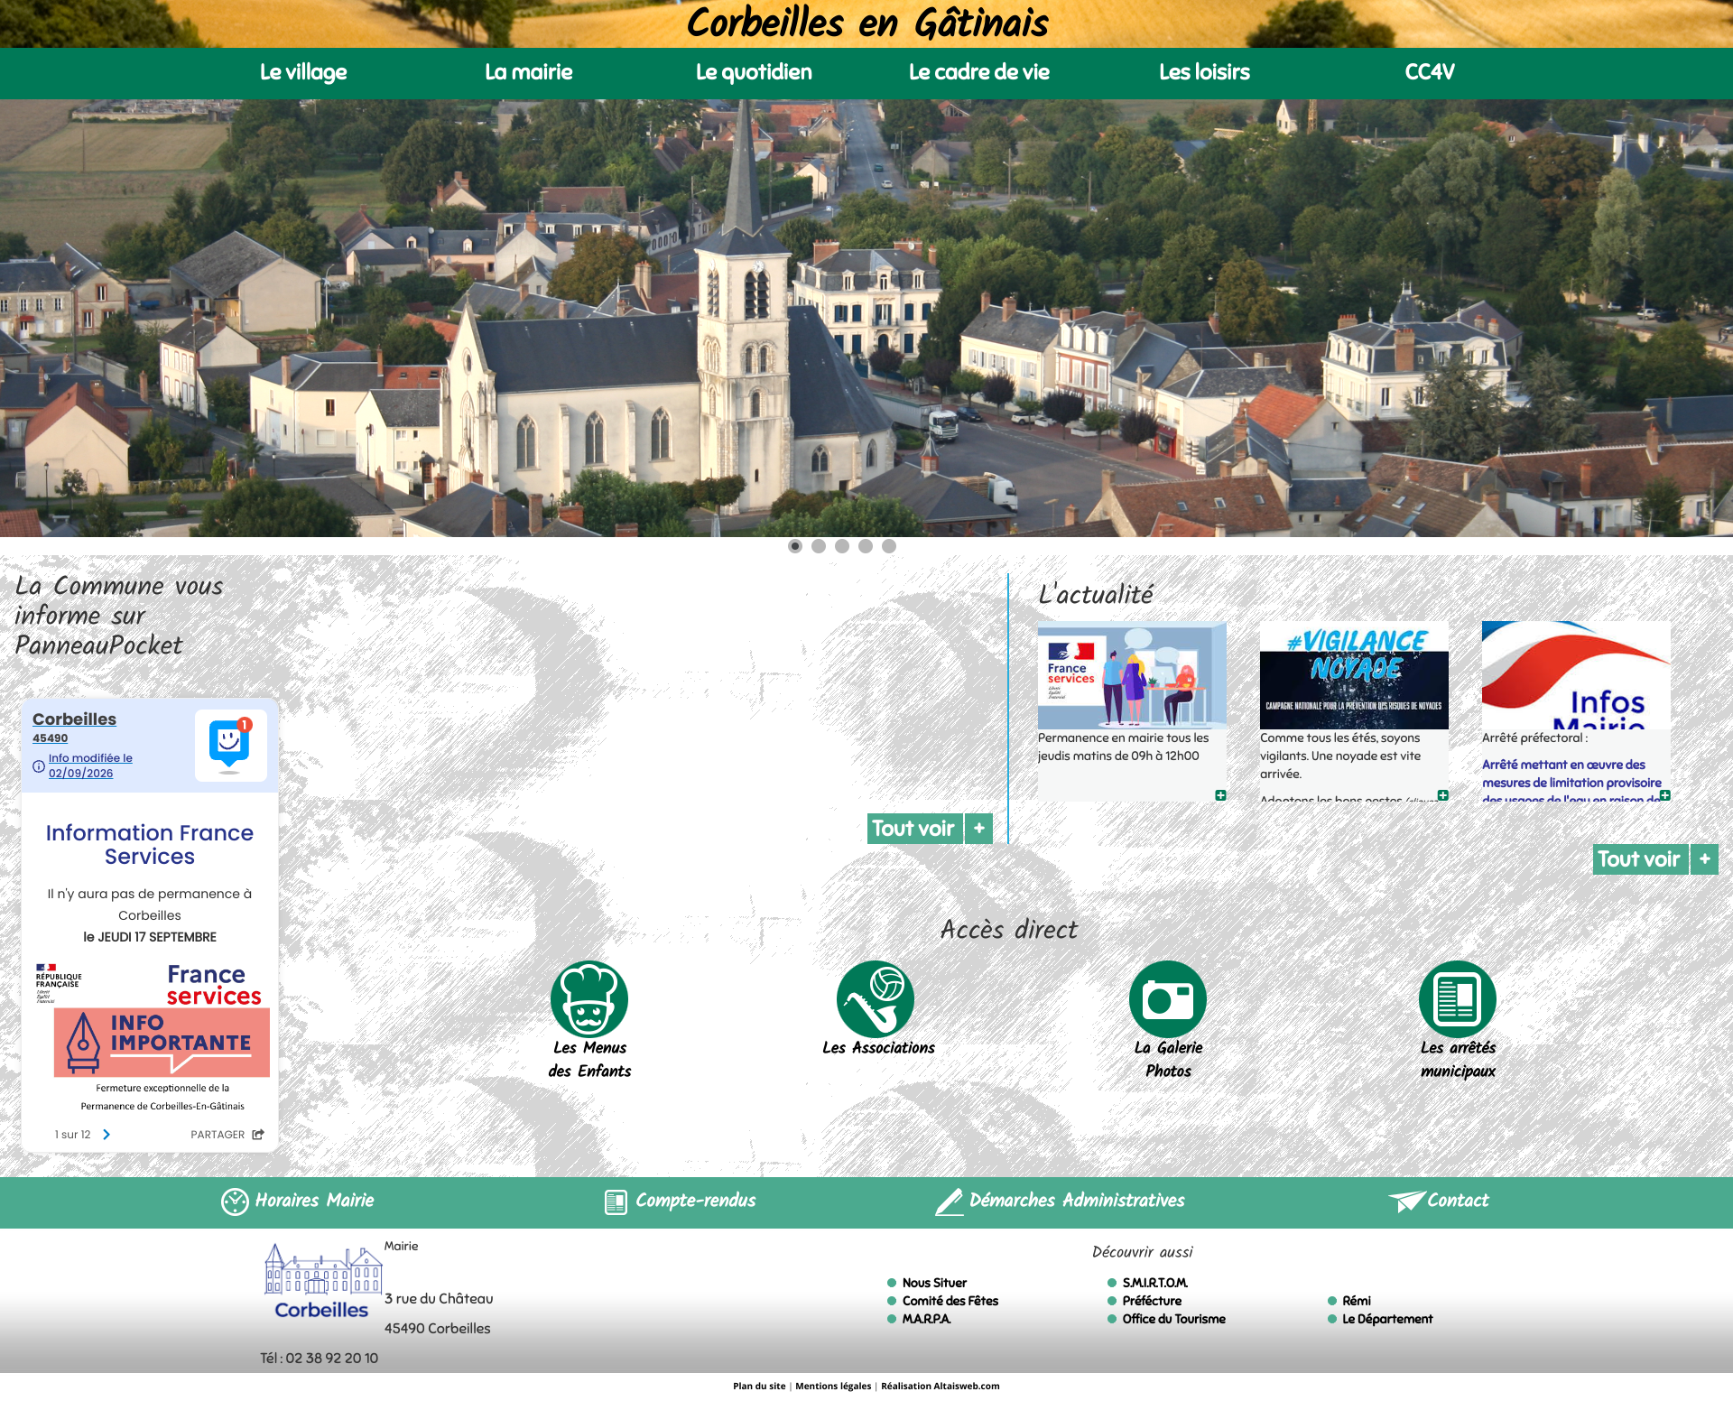Viewport: 1733px width, 1401px height.
Task: Select the second slideshow dot
Action: (x=819, y=546)
